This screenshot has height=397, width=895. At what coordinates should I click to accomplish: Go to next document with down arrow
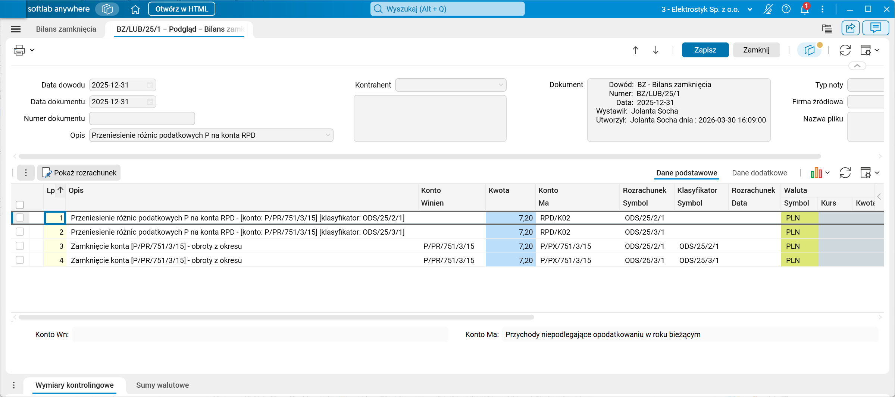(x=656, y=50)
